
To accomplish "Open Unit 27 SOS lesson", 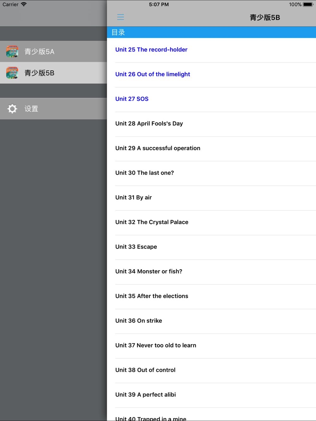I will click(x=132, y=99).
